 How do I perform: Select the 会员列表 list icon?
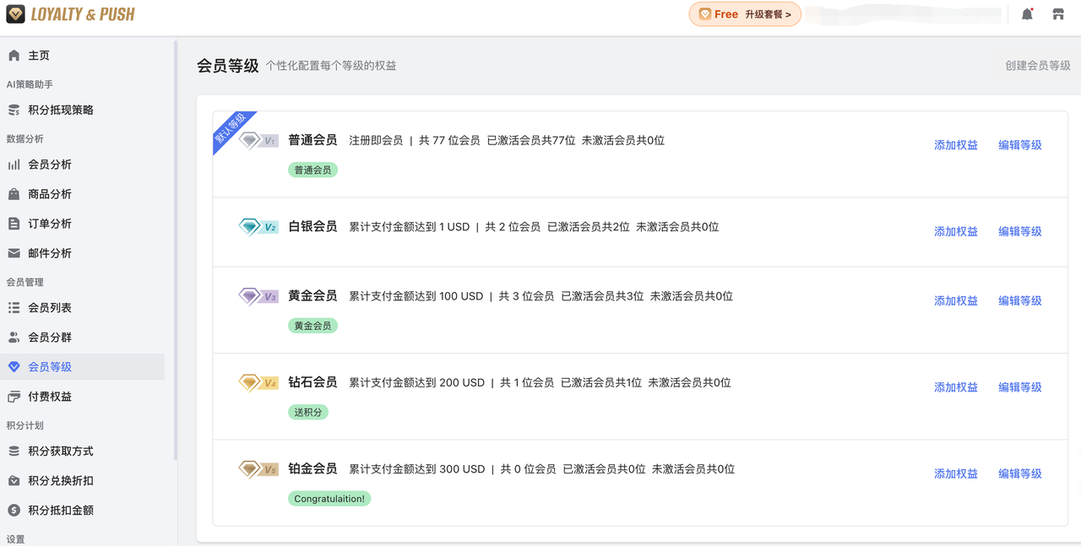(15, 307)
